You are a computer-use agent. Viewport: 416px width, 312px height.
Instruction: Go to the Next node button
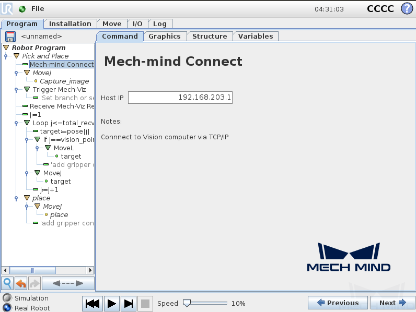pyautogui.click(x=392, y=303)
